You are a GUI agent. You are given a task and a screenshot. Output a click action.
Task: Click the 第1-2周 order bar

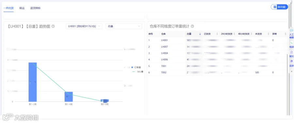[32, 82]
